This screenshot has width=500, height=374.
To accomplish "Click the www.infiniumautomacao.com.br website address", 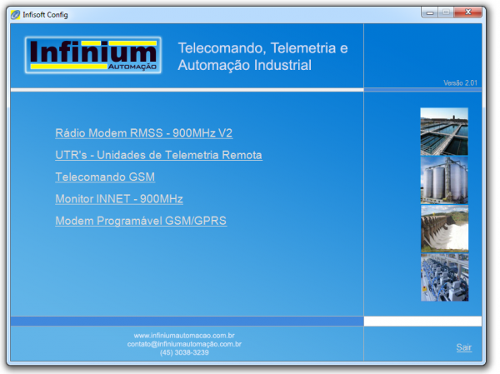I will [184, 335].
